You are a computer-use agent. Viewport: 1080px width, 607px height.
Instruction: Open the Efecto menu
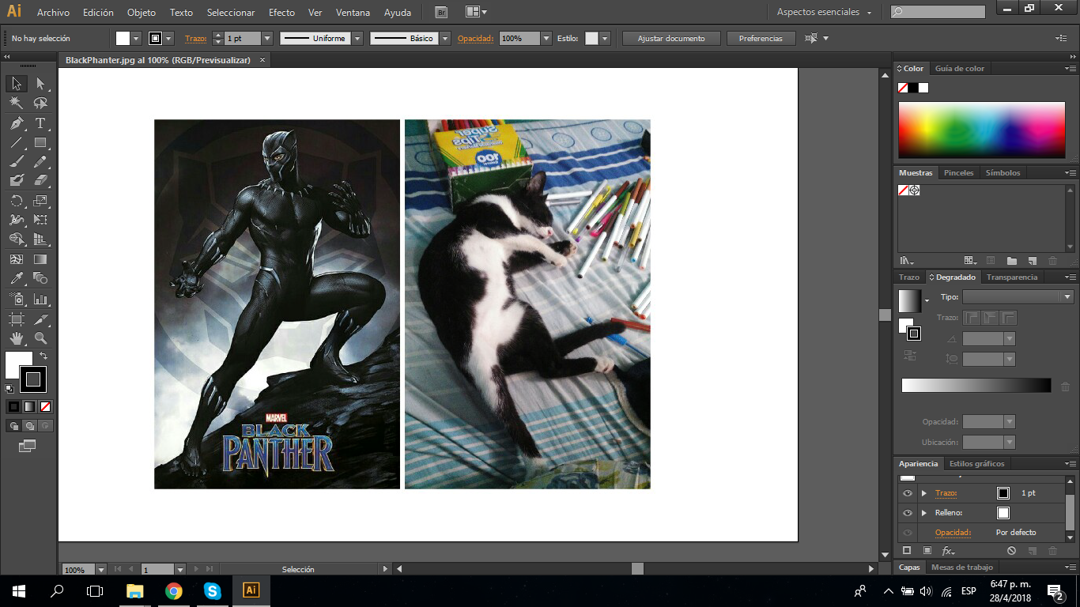pos(281,13)
